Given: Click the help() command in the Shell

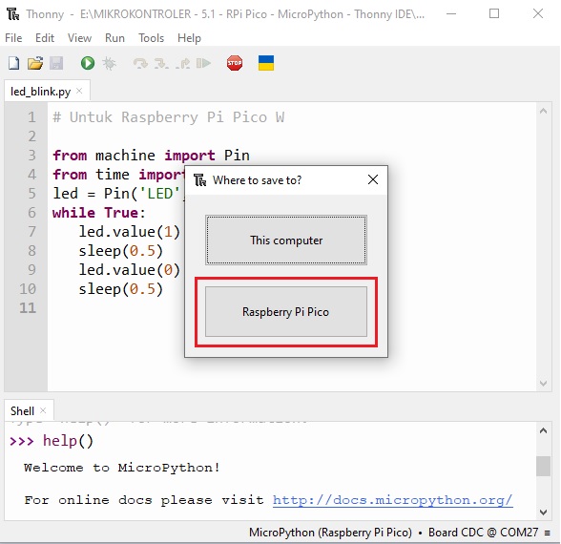Looking at the screenshot, I should [68, 441].
